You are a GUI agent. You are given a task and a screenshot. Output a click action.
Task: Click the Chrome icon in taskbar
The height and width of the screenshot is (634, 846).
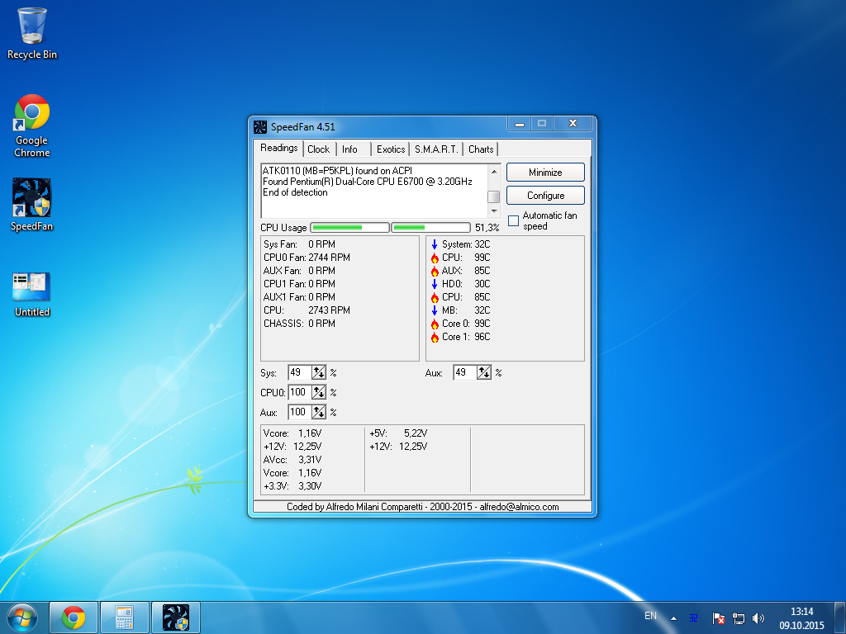tap(74, 617)
